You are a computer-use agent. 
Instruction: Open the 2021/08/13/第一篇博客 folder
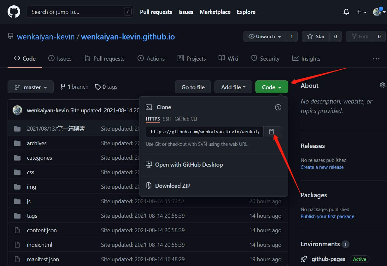click(56, 129)
